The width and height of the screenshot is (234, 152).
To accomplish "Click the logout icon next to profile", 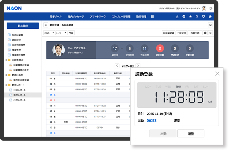I will coord(211,8).
